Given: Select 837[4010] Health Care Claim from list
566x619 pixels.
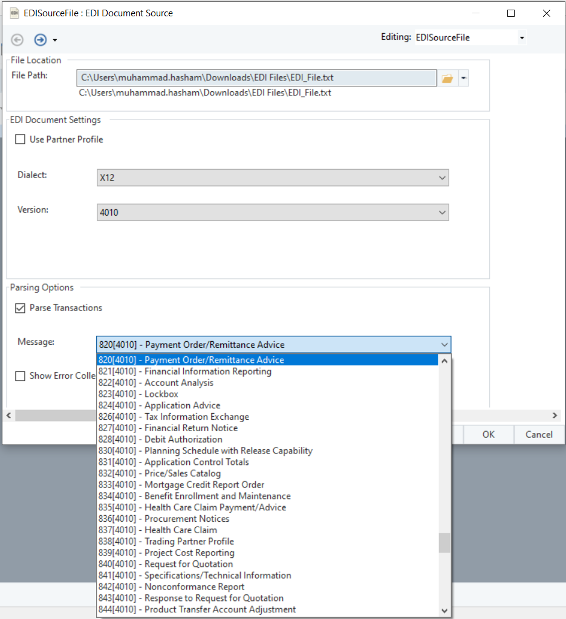Looking at the screenshot, I should 180,530.
